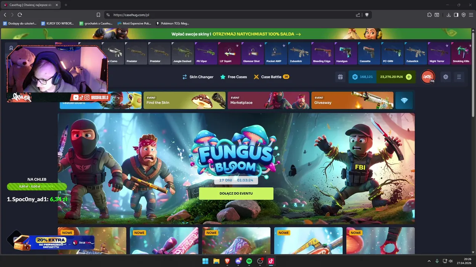Open File Explorer from the taskbar
This screenshot has width=476, height=267.
click(216, 261)
